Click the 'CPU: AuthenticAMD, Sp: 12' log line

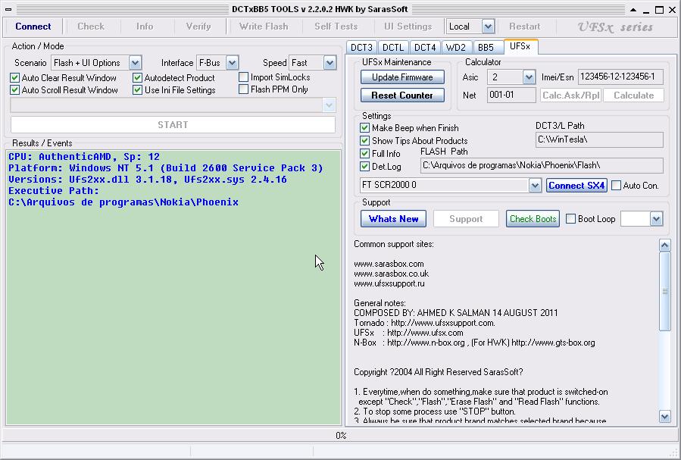pyautogui.click(x=84, y=157)
